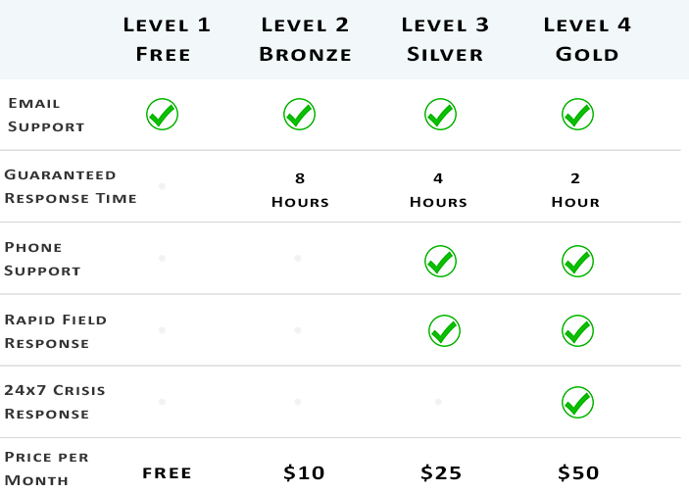
Task: Select the Level 3 Silver column header
Action: coord(445,39)
